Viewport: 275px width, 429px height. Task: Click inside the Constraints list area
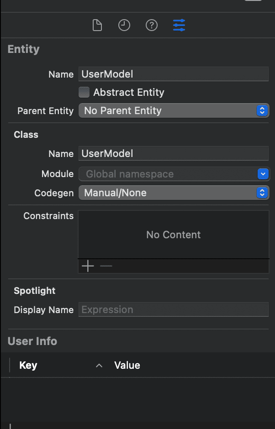point(174,235)
